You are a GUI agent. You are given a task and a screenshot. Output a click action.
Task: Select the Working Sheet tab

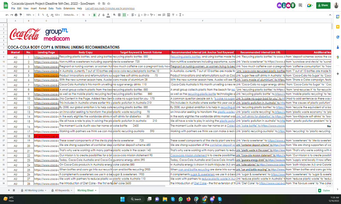(x=87, y=190)
